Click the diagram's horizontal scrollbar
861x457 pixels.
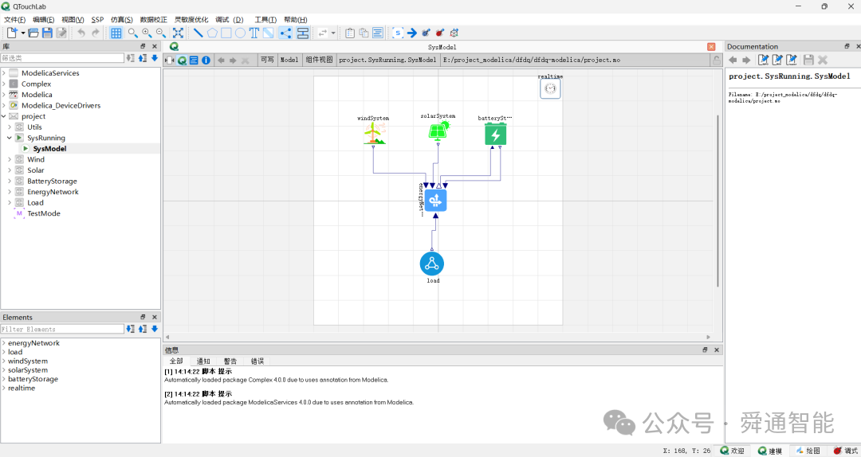pyautogui.click(x=438, y=337)
